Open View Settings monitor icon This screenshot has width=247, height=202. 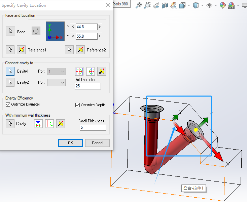tap(245, 5)
